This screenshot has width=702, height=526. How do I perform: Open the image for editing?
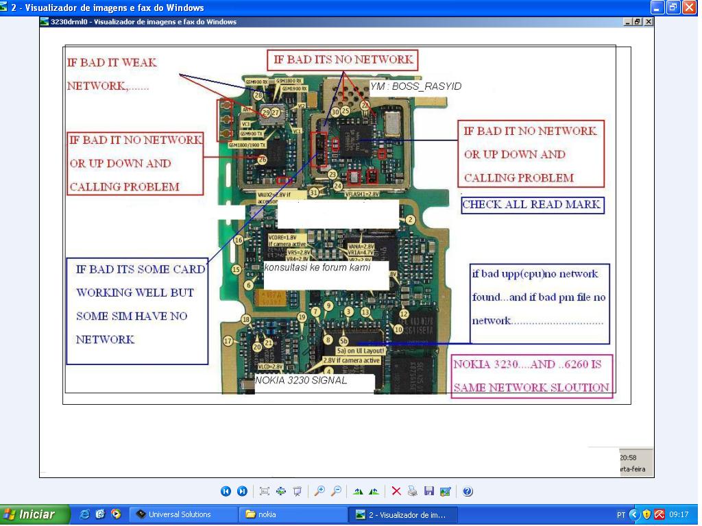pos(445,491)
